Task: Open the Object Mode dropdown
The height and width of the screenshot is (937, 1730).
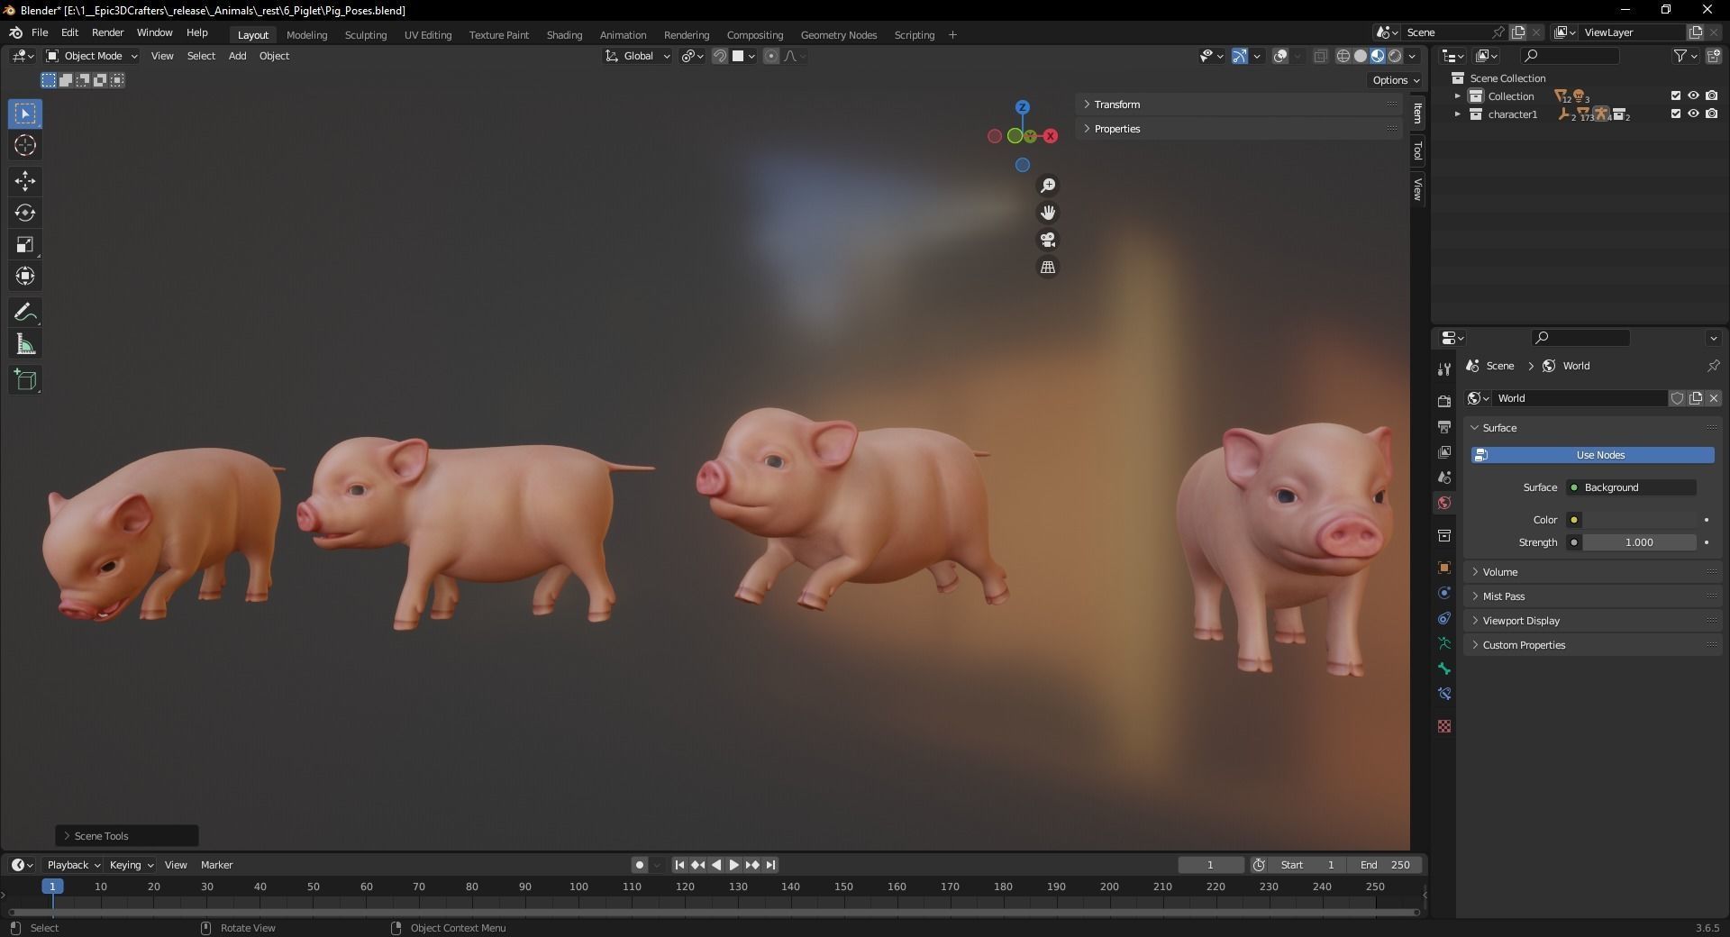Action: (92, 56)
